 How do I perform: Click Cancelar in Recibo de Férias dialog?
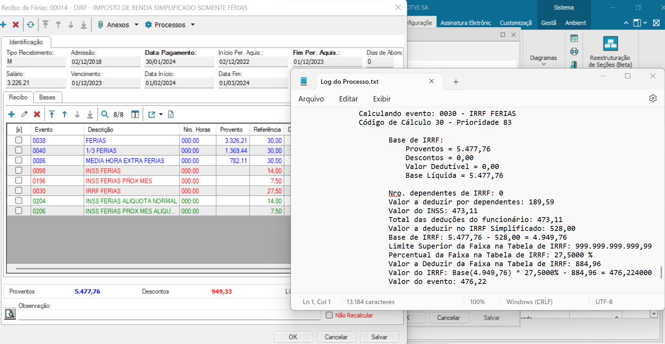[336, 337]
